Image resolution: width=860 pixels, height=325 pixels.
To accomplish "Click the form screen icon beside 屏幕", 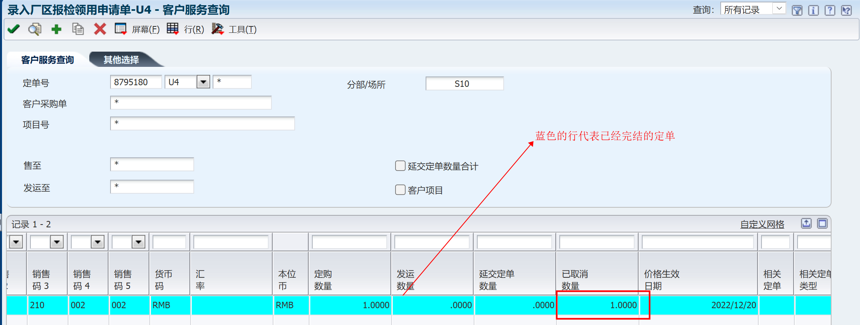I will click(121, 29).
